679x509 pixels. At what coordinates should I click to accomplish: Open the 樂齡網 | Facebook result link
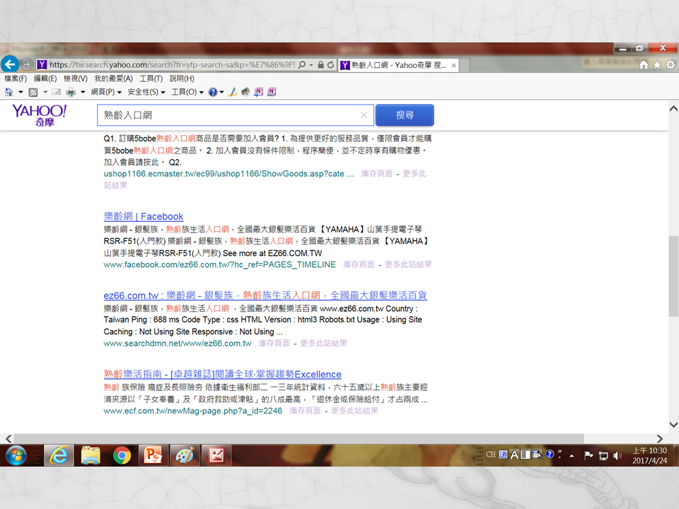(x=144, y=216)
